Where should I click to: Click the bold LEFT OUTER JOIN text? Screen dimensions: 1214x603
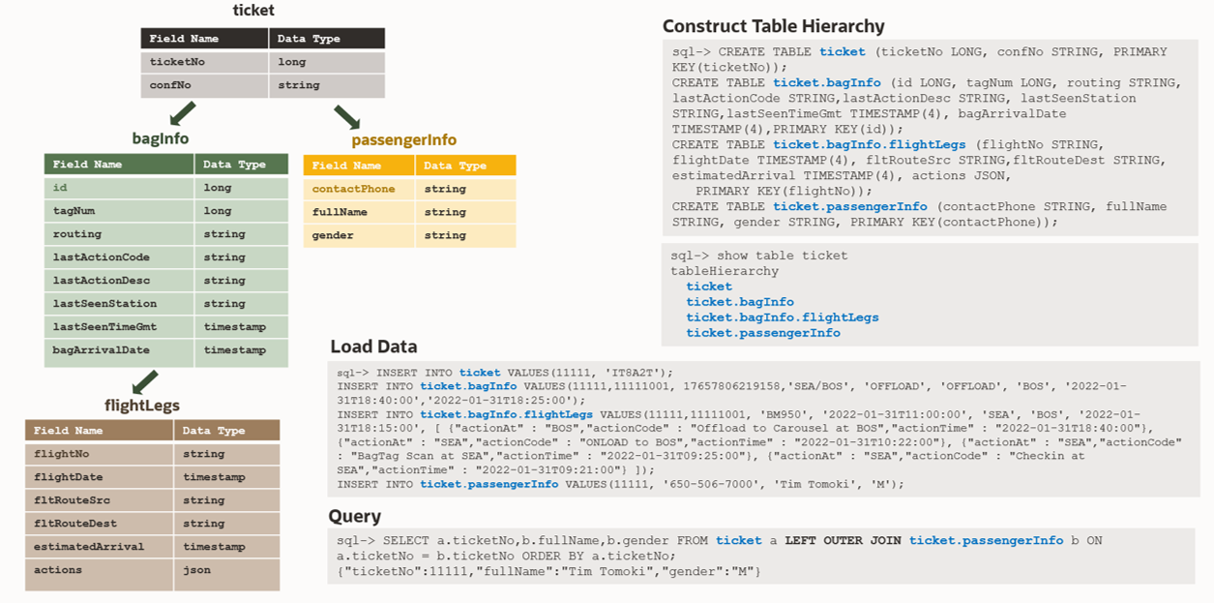tap(843, 540)
